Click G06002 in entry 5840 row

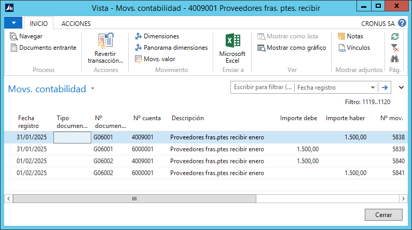click(x=103, y=161)
